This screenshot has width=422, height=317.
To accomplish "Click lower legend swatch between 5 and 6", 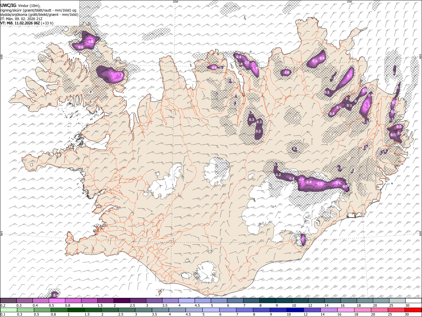I will pos(211,310).
